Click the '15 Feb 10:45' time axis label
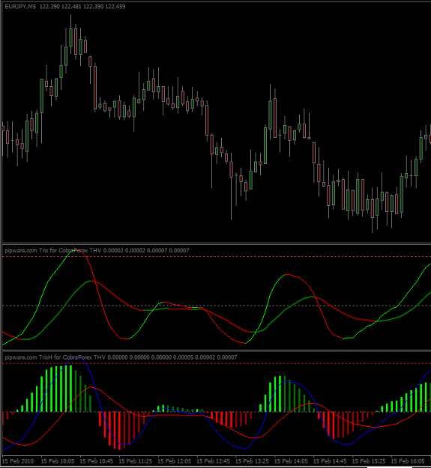Image resolution: width=431 pixels, height=468 pixels. (96, 461)
